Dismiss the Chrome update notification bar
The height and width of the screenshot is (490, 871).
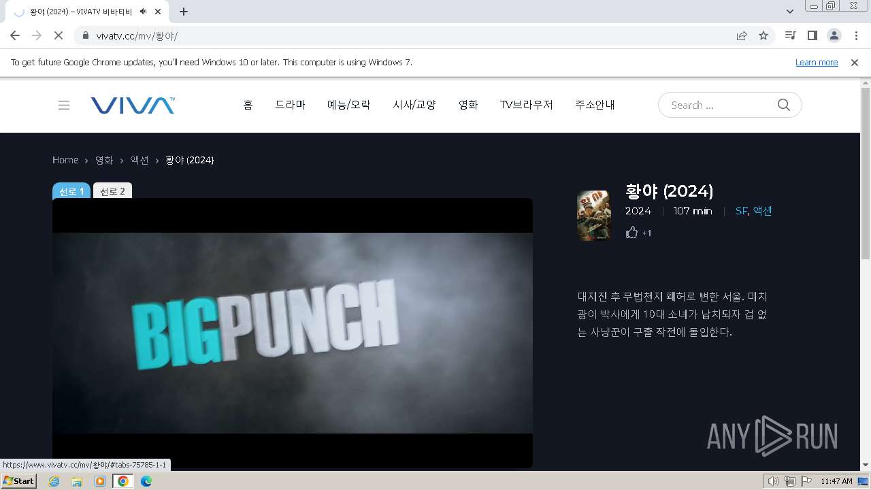click(x=855, y=62)
